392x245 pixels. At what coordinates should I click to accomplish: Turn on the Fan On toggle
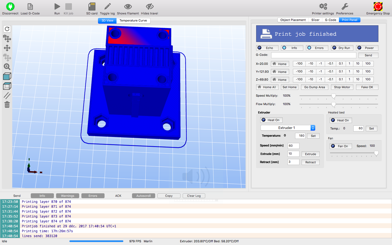pos(341,146)
